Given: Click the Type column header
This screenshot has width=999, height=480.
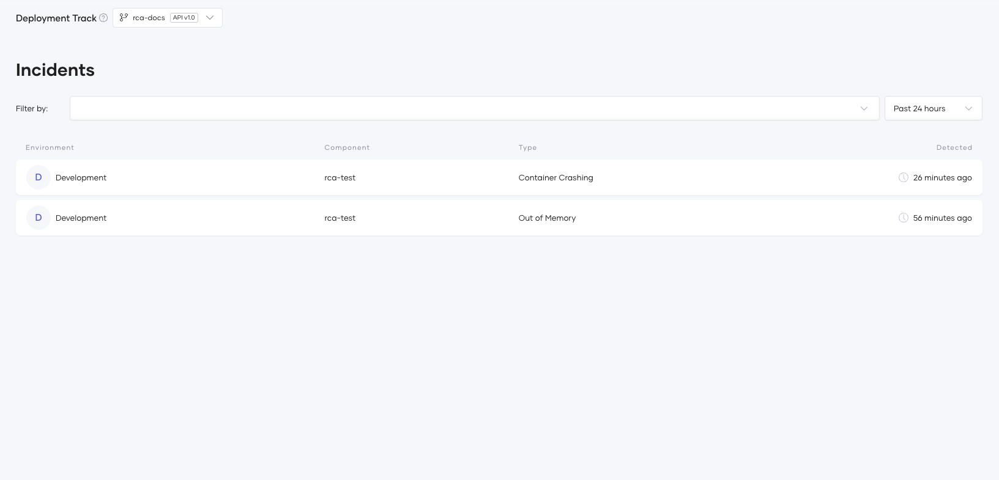Looking at the screenshot, I should point(527,147).
